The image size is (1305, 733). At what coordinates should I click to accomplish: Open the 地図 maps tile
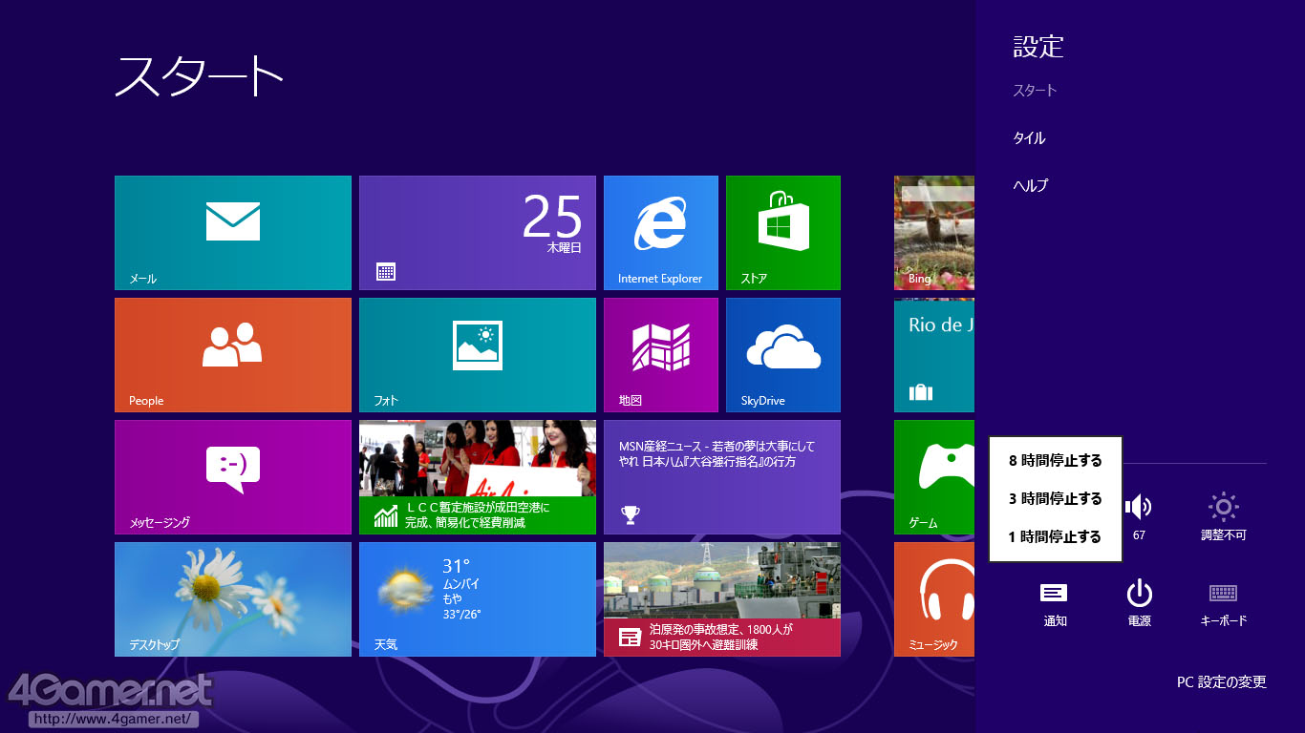(661, 355)
